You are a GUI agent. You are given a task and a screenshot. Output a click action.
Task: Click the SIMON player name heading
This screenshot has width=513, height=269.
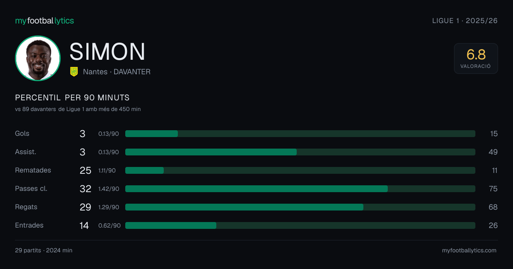tap(107, 51)
